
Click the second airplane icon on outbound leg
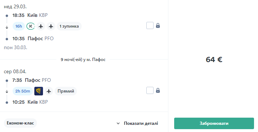(51, 26)
